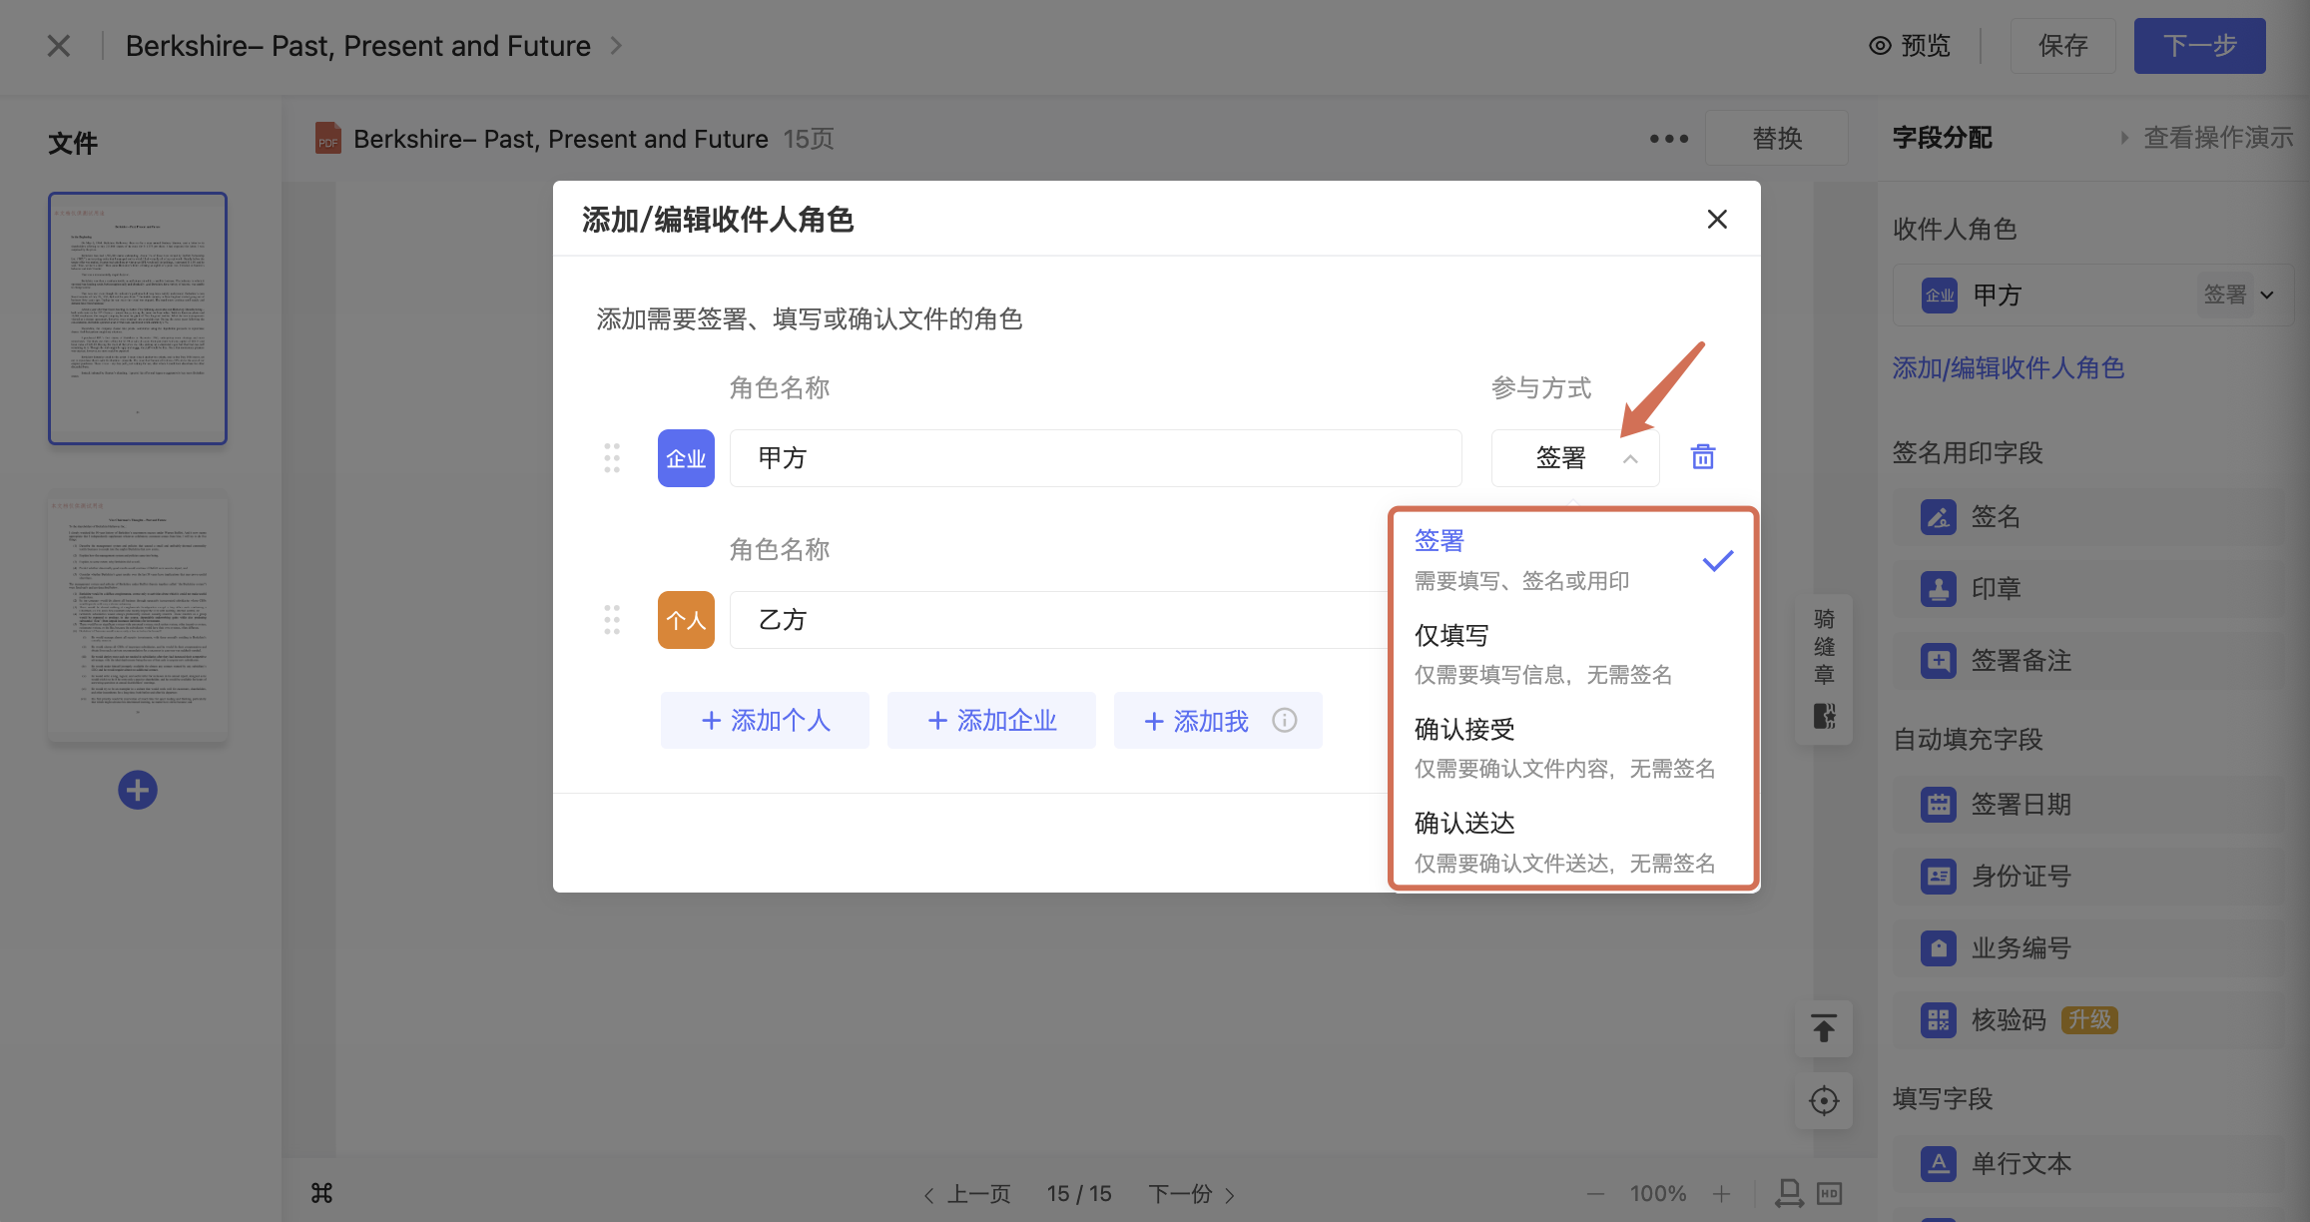Select the second page thumbnail
The height and width of the screenshot is (1222, 2310).
(x=138, y=619)
